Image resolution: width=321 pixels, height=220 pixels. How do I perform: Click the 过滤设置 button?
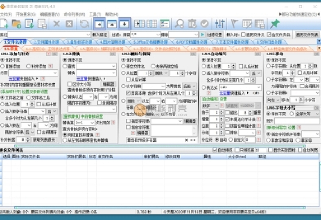(215, 35)
